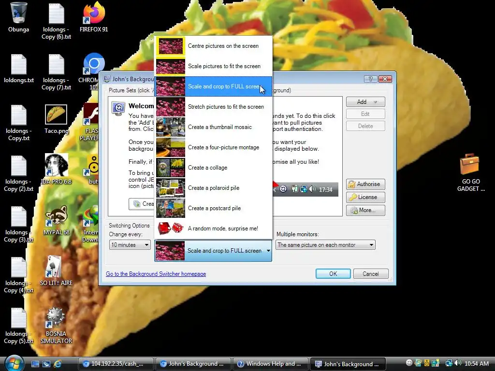Open the Background Switcher homepage link
The height and width of the screenshot is (371, 495).
156,274
